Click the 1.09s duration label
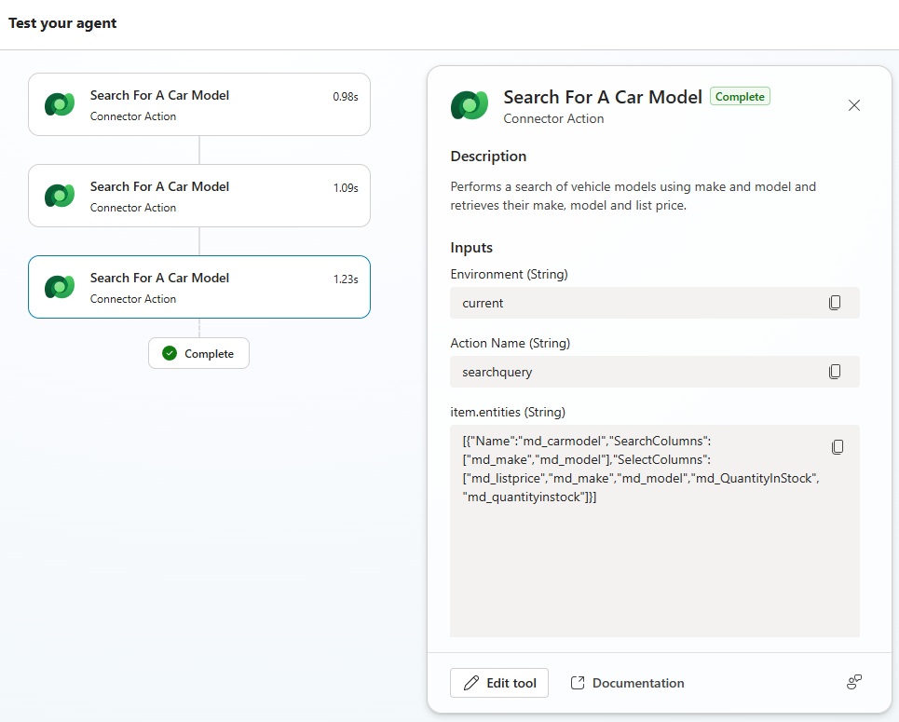The image size is (899, 722). 346,187
